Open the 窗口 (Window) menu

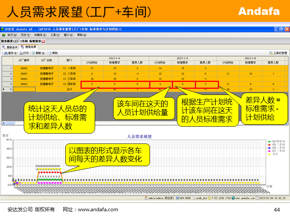[68, 35]
